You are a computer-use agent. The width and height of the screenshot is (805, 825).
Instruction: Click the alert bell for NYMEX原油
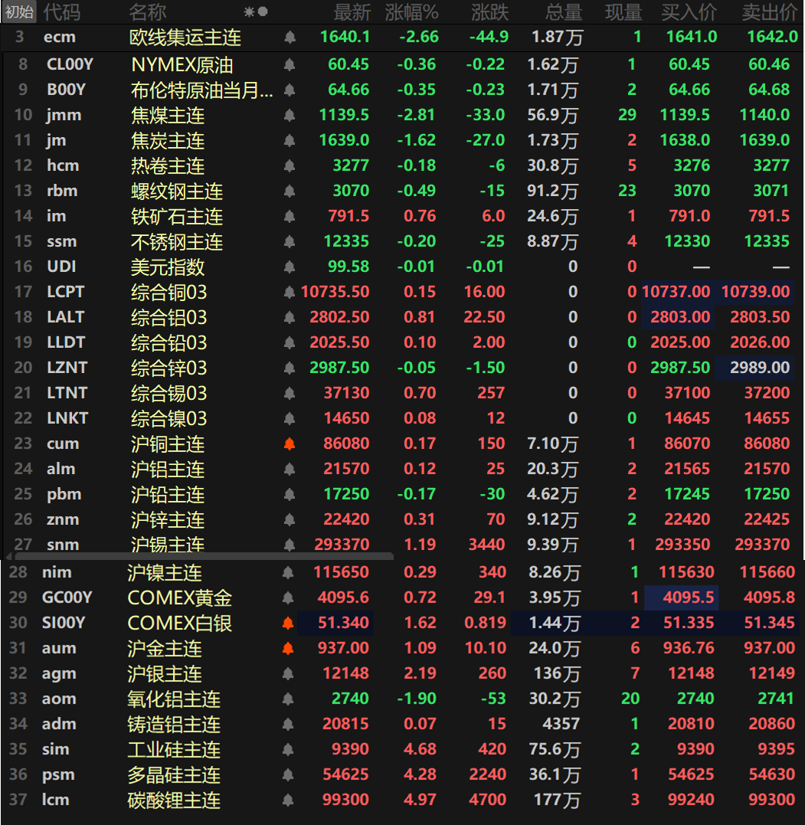coord(288,64)
